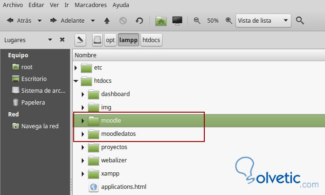Select the proyectos folder icon
This screenshot has height=195, width=325.
(x=94, y=147)
